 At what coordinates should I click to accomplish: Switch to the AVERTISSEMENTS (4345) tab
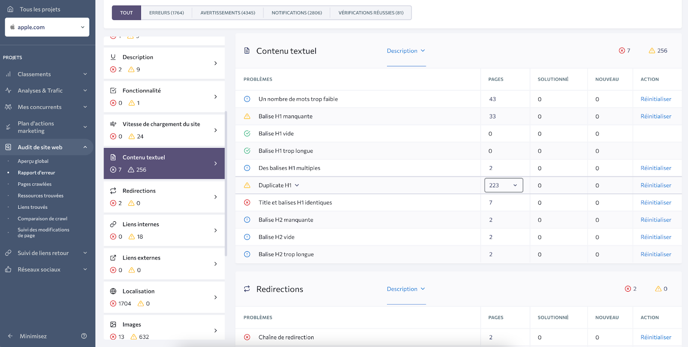click(228, 13)
